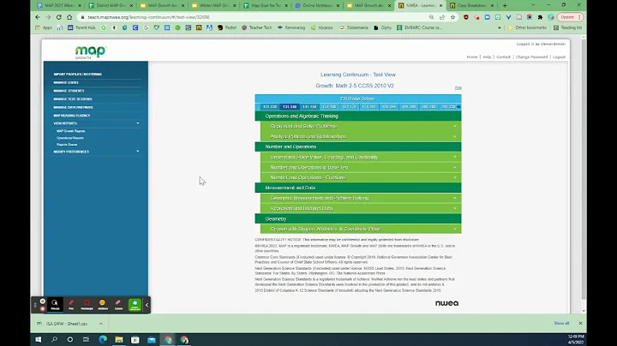The width and height of the screenshot is (617, 346).
Task: Open options for ISA DPW Sheet1.csv download
Action: (x=101, y=324)
